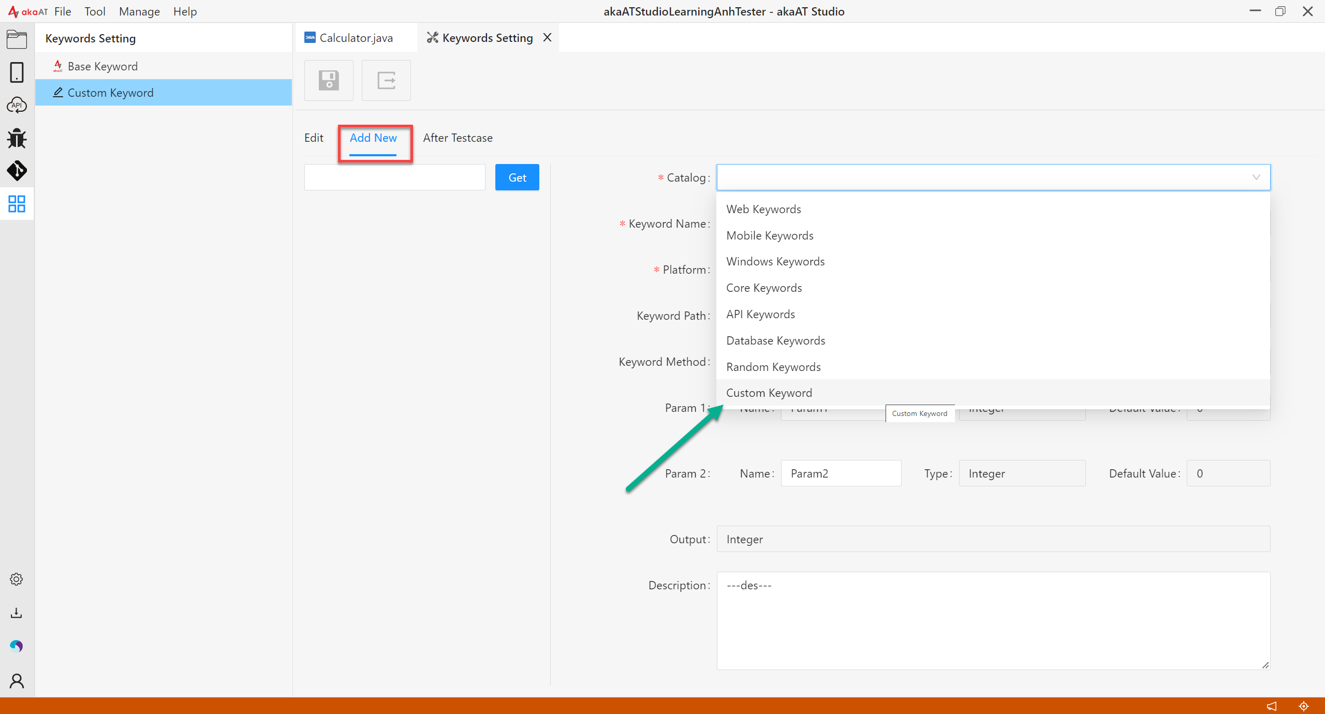
Task: Select the Edit tab
Action: tap(314, 138)
